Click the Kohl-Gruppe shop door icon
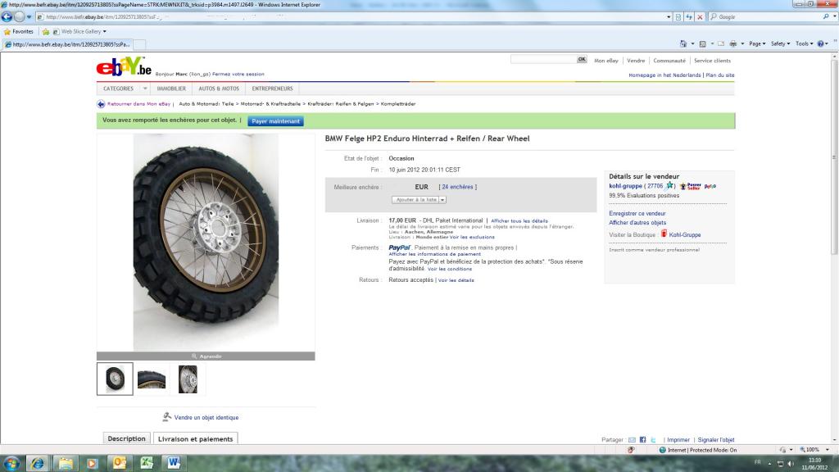 tap(664, 234)
